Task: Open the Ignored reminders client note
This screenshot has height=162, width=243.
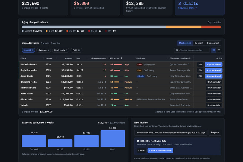Action: (180, 65)
